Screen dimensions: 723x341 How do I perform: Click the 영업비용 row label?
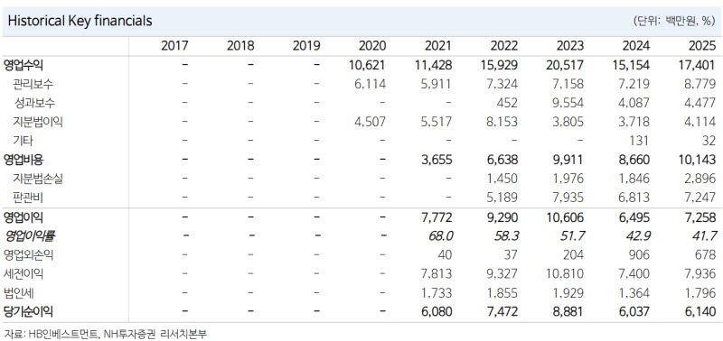(x=23, y=160)
